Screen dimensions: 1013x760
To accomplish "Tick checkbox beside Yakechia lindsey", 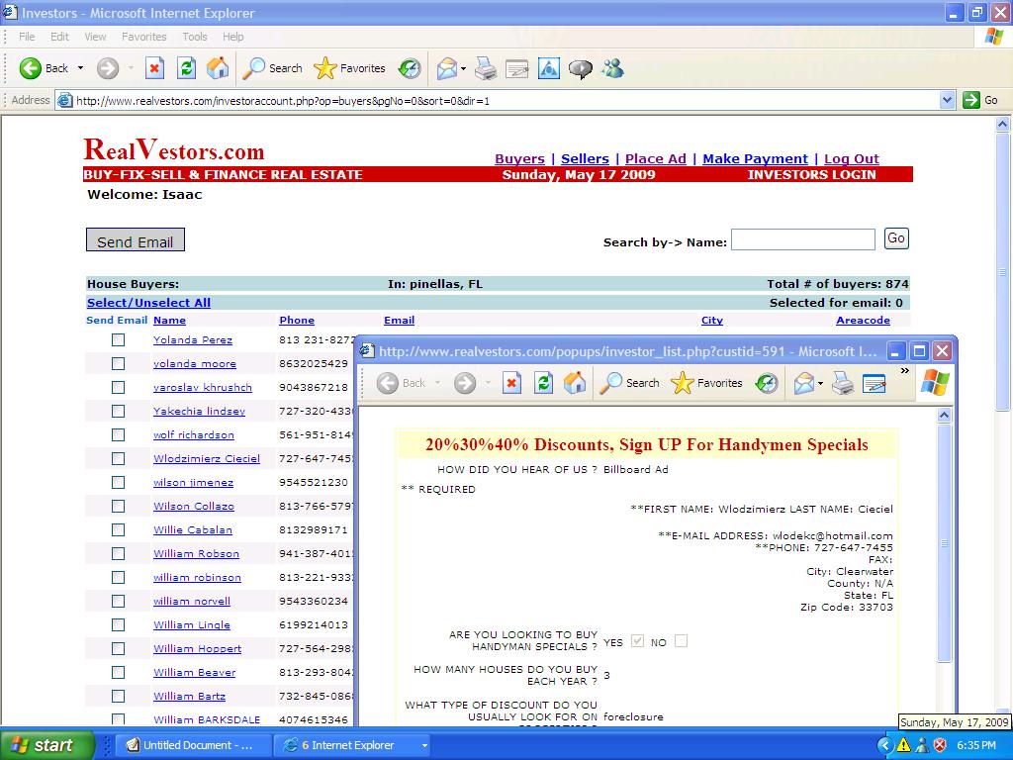I will 119,411.
